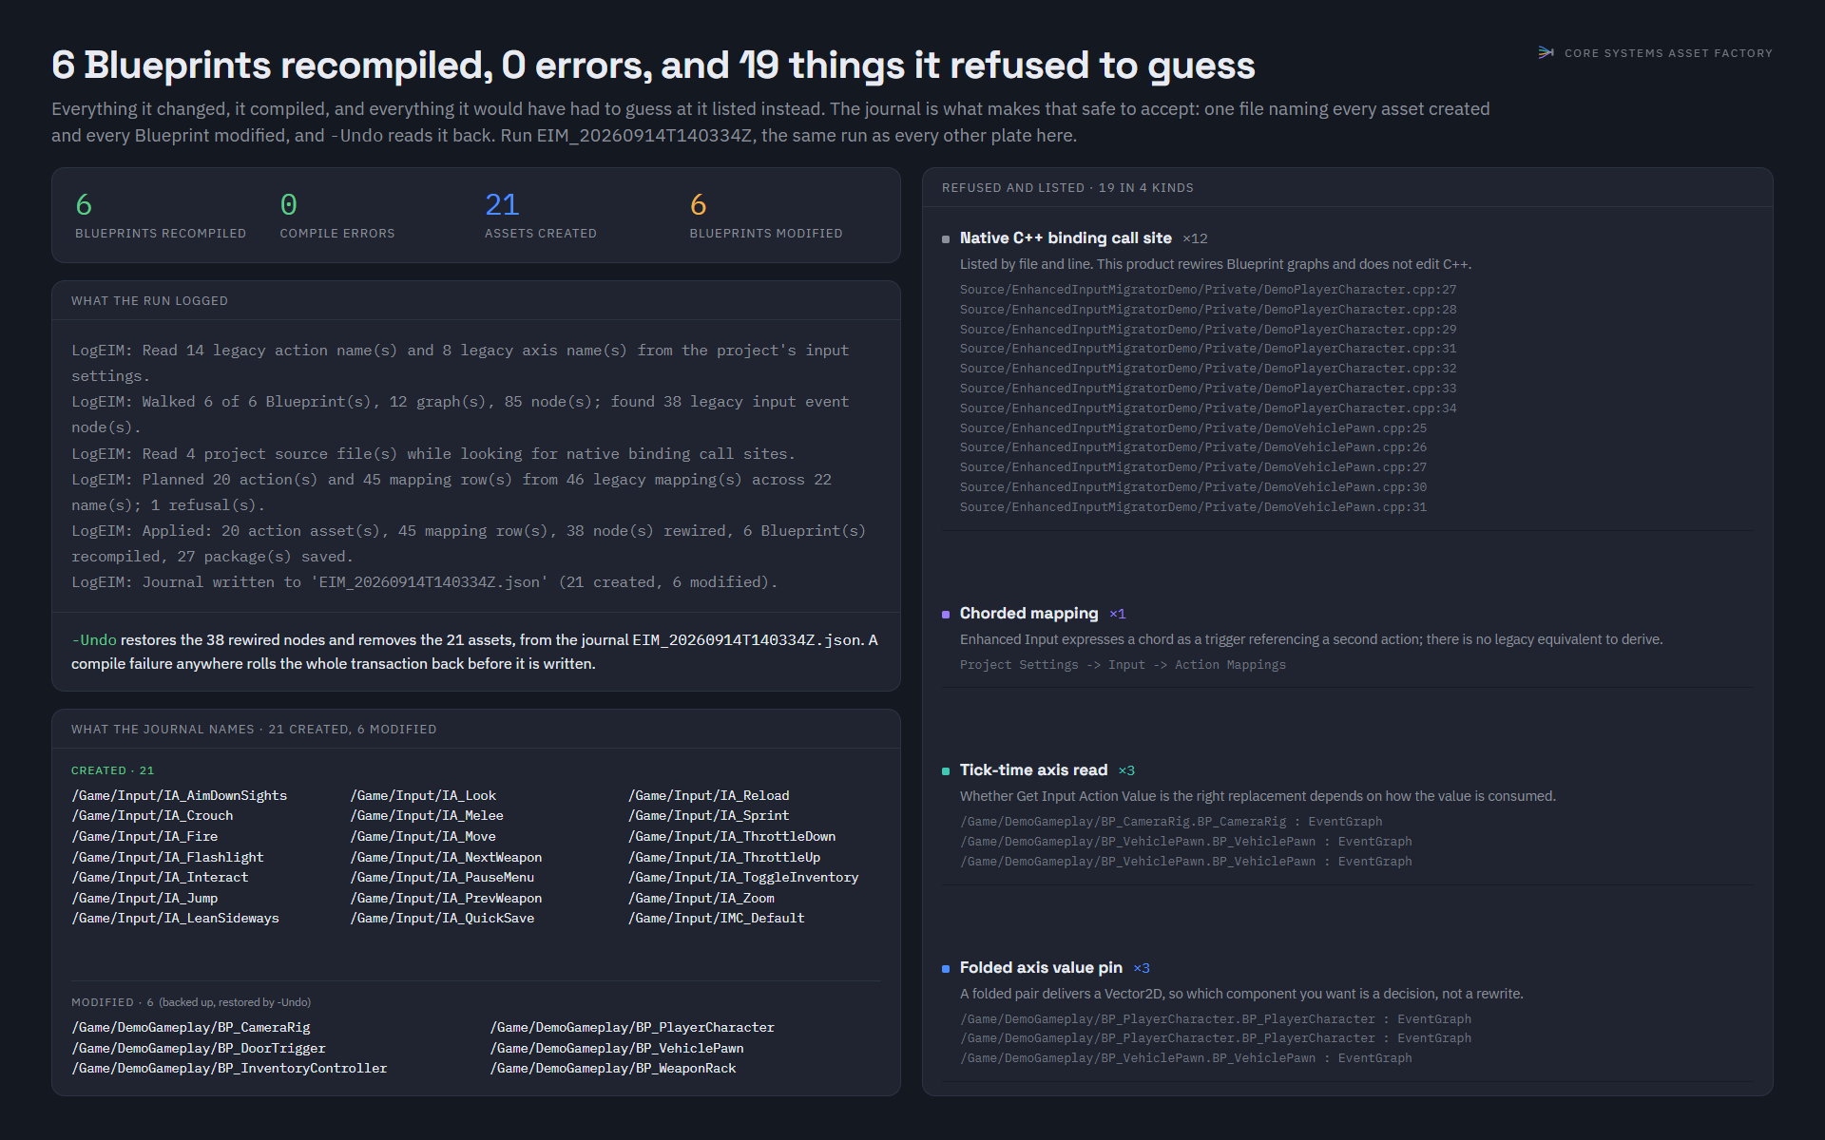The width and height of the screenshot is (1825, 1140).
Task: Click the blue Folded axis value pin marker
Action: click(x=946, y=969)
